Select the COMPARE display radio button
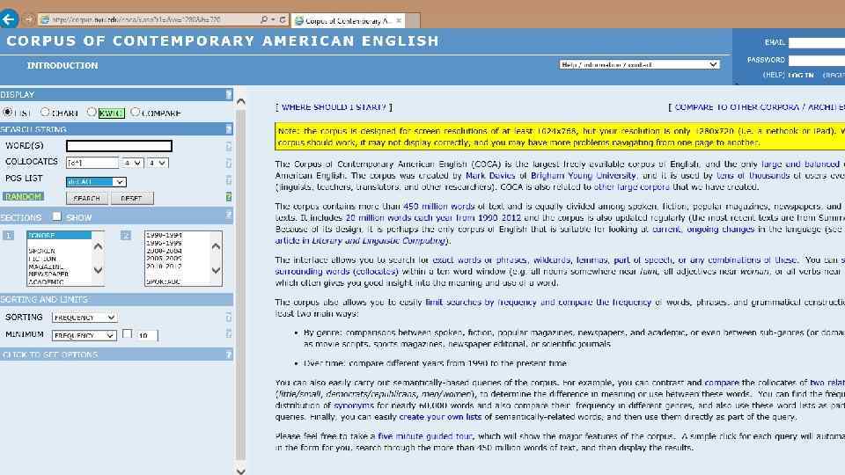 pyautogui.click(x=135, y=112)
